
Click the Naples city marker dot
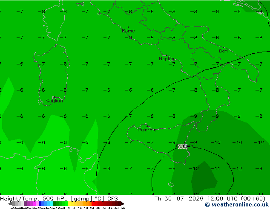click(x=166, y=55)
